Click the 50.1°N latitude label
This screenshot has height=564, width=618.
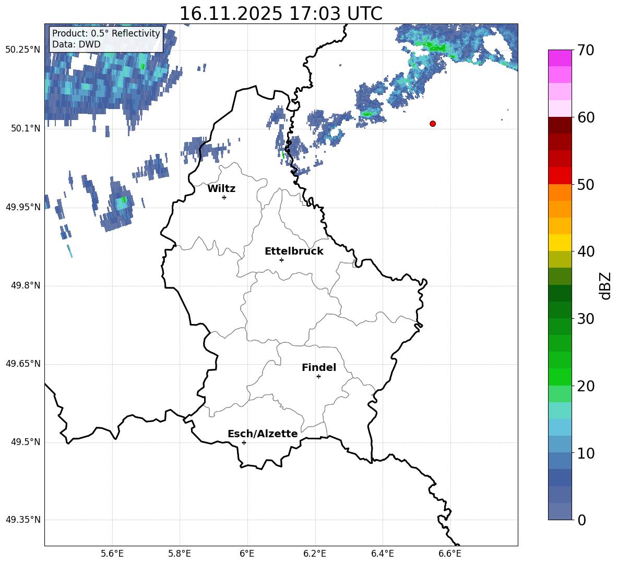(26, 128)
